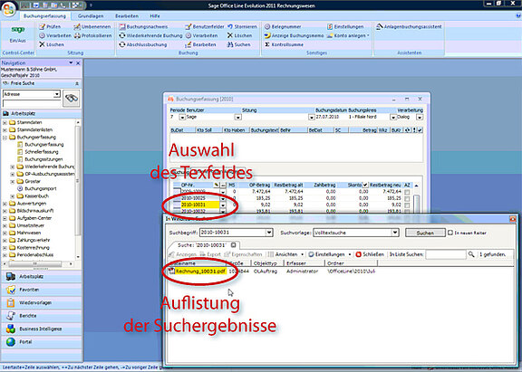Image resolution: width=522 pixels, height=372 pixels.
Task: Click the binoculars search button in Freie Suche
Action: [72, 98]
